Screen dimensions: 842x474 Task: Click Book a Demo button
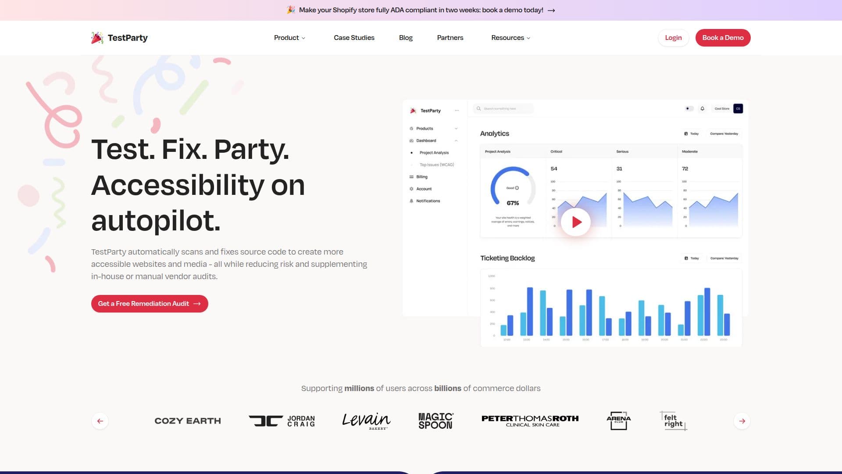723,38
